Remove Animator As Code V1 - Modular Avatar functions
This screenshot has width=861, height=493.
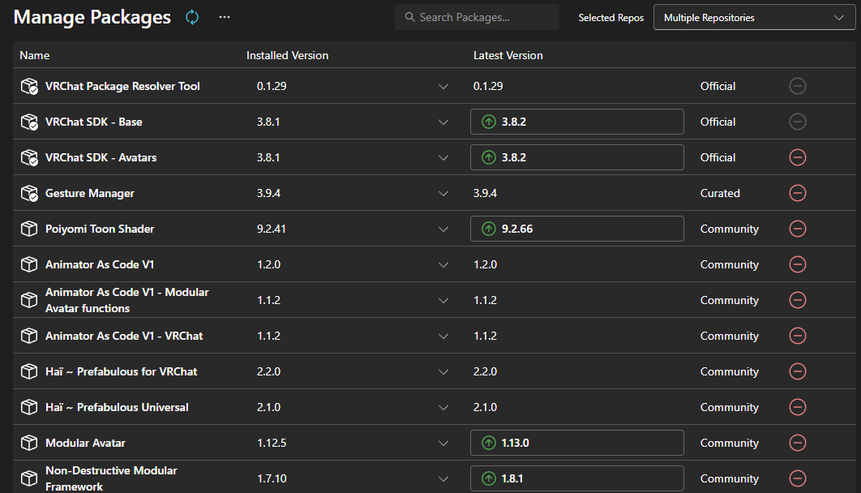(797, 300)
